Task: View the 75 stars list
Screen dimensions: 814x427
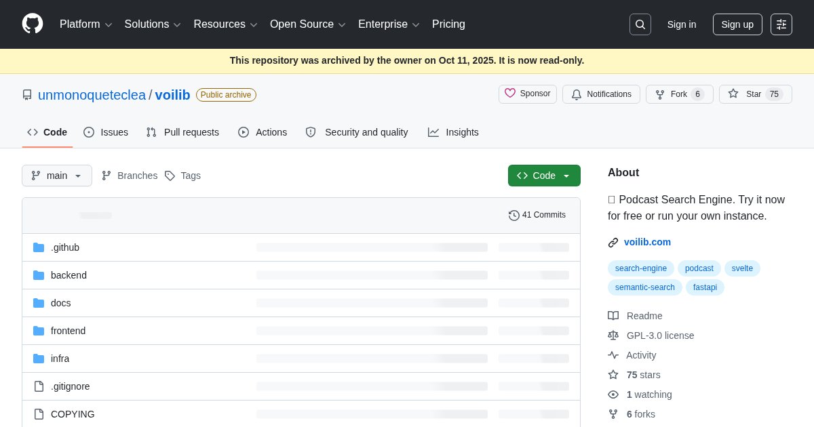Action: click(634, 375)
